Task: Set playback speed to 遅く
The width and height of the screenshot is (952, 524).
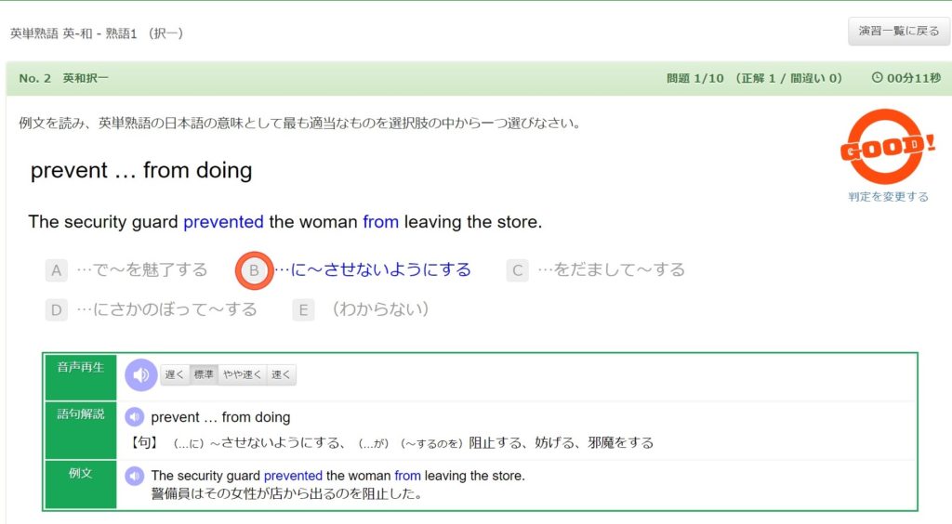Action: [174, 374]
